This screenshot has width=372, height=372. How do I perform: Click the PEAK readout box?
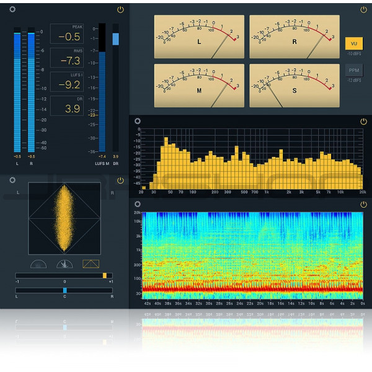(x=66, y=34)
